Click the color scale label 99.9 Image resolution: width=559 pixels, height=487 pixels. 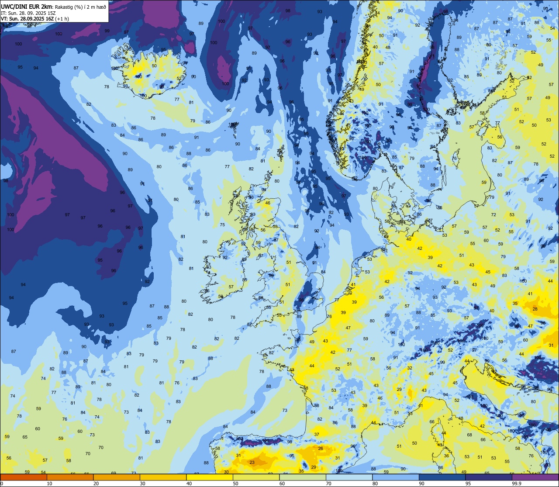point(517,484)
